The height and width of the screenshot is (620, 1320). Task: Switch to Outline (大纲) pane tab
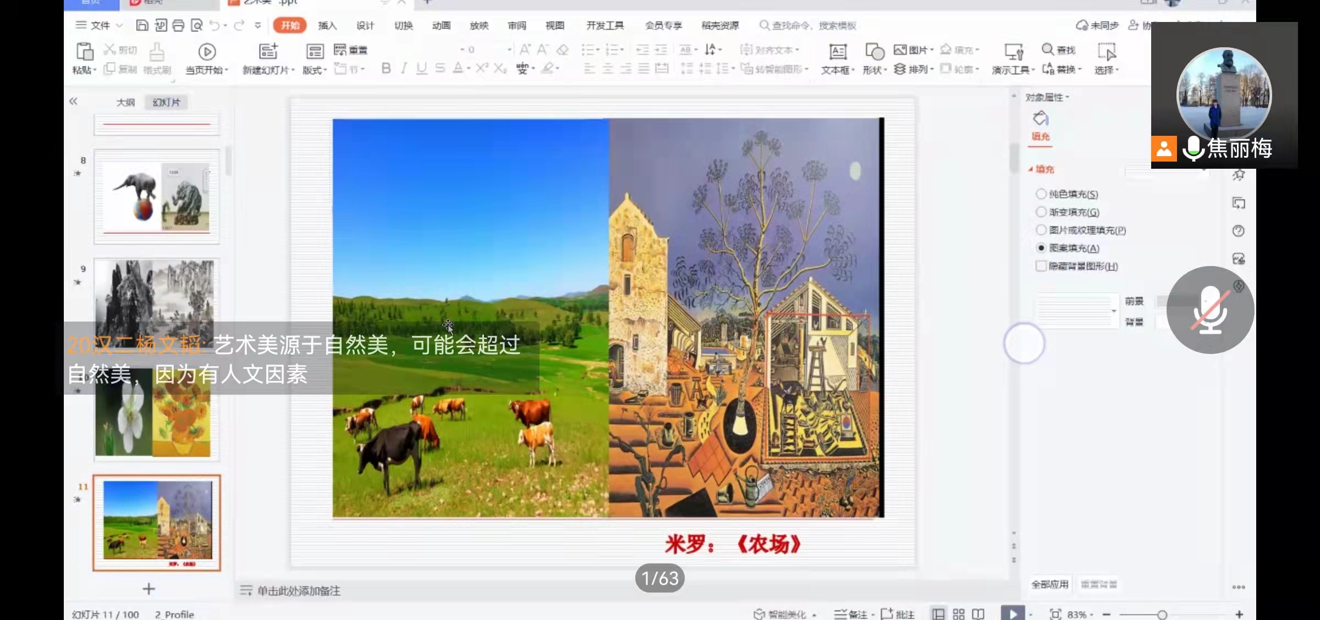click(125, 102)
